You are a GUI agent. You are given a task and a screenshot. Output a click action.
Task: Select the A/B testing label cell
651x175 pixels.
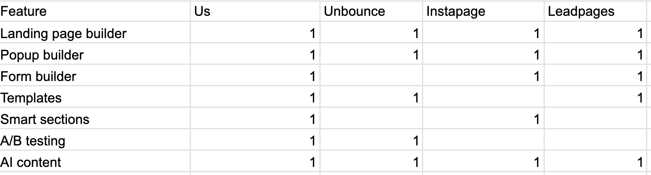coord(95,141)
